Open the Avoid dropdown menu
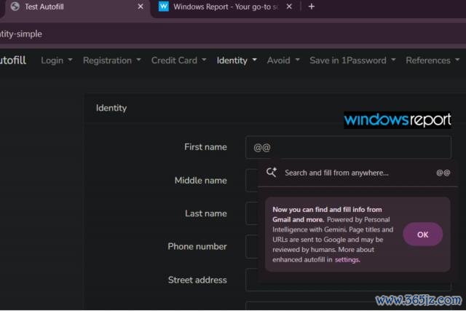466x311 pixels. click(283, 60)
